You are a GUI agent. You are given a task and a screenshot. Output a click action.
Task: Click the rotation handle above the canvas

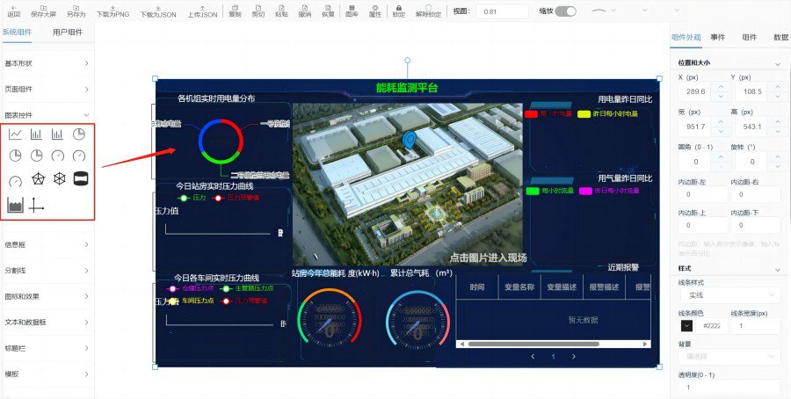[x=408, y=61]
